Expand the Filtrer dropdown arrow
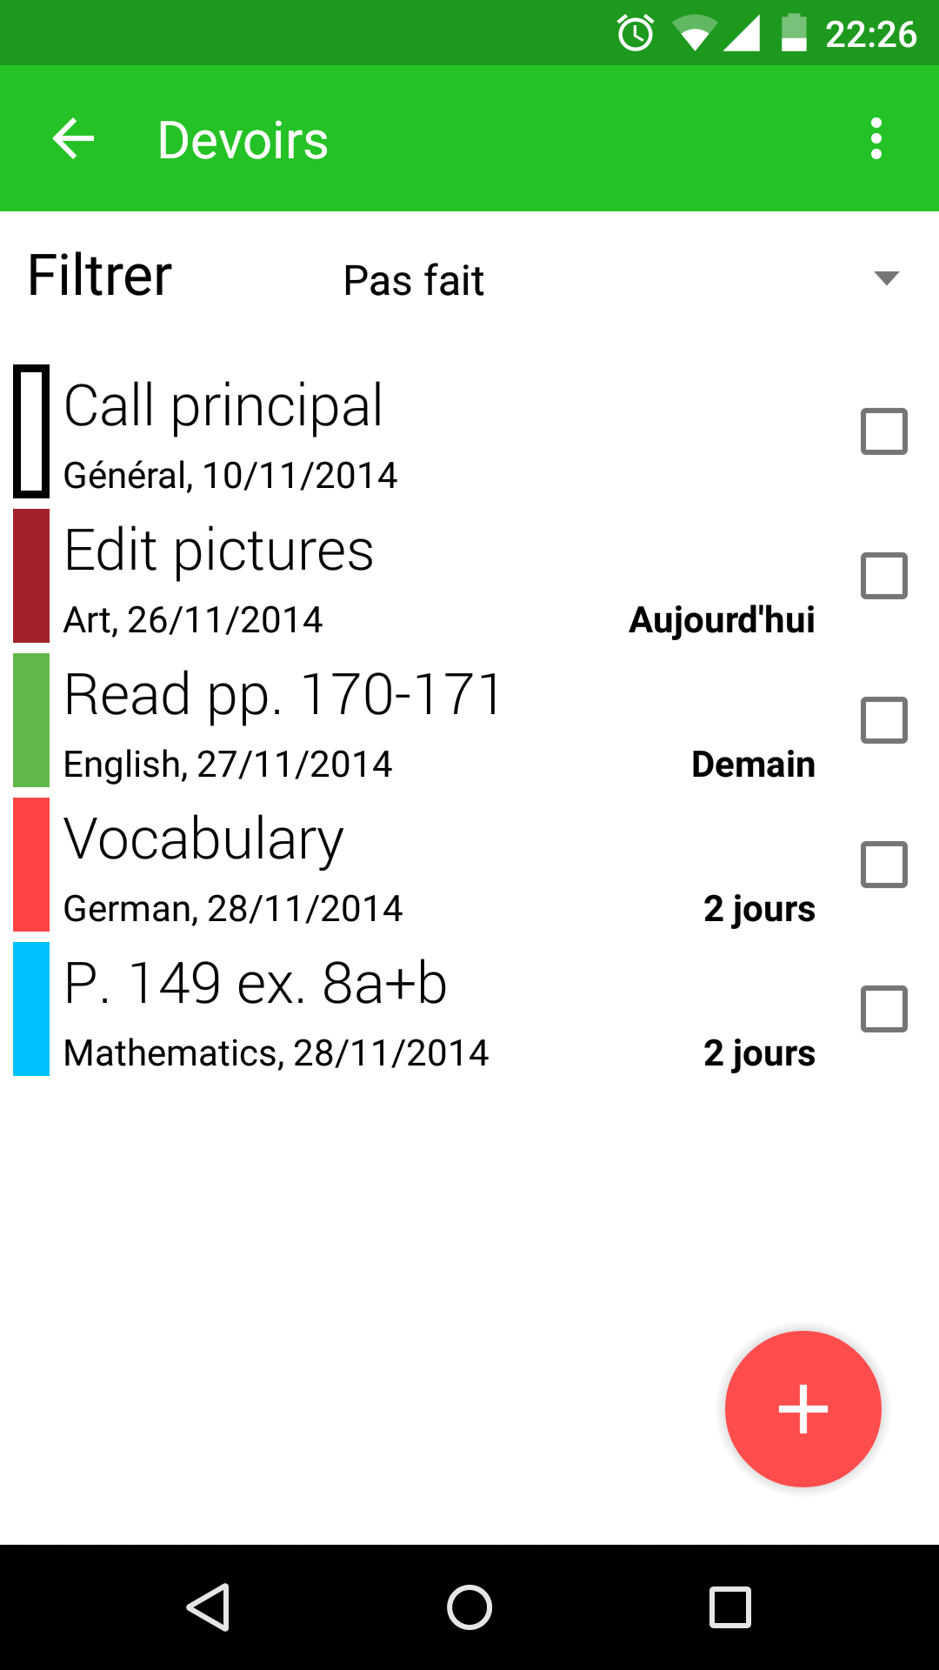The height and width of the screenshot is (1670, 939). pos(886,278)
